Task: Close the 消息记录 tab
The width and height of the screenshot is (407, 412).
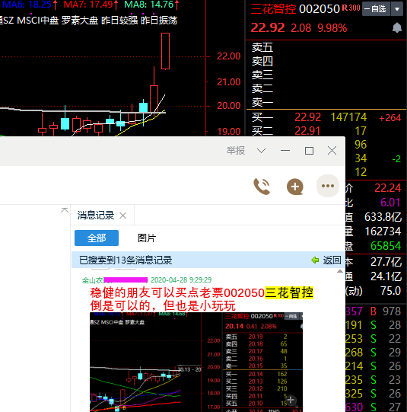Action: (122, 216)
